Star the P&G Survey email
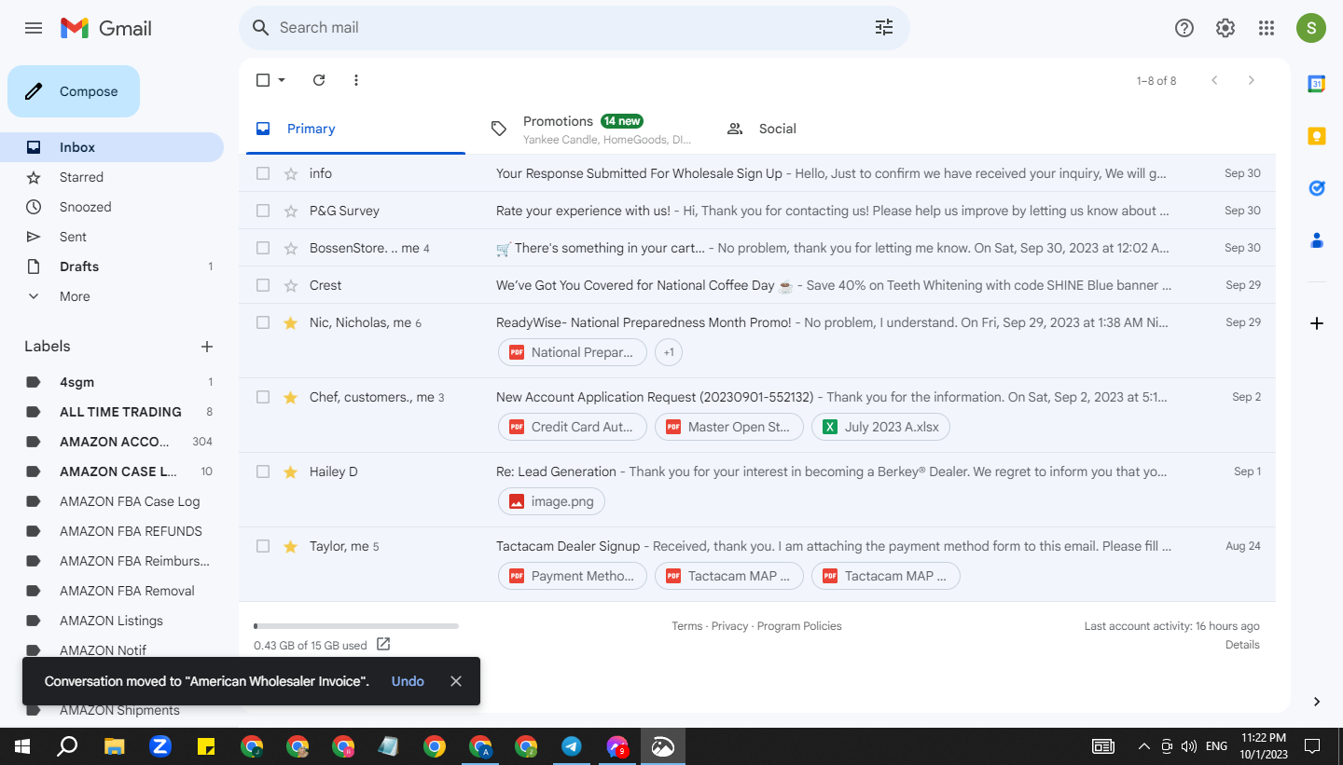 (x=291, y=211)
